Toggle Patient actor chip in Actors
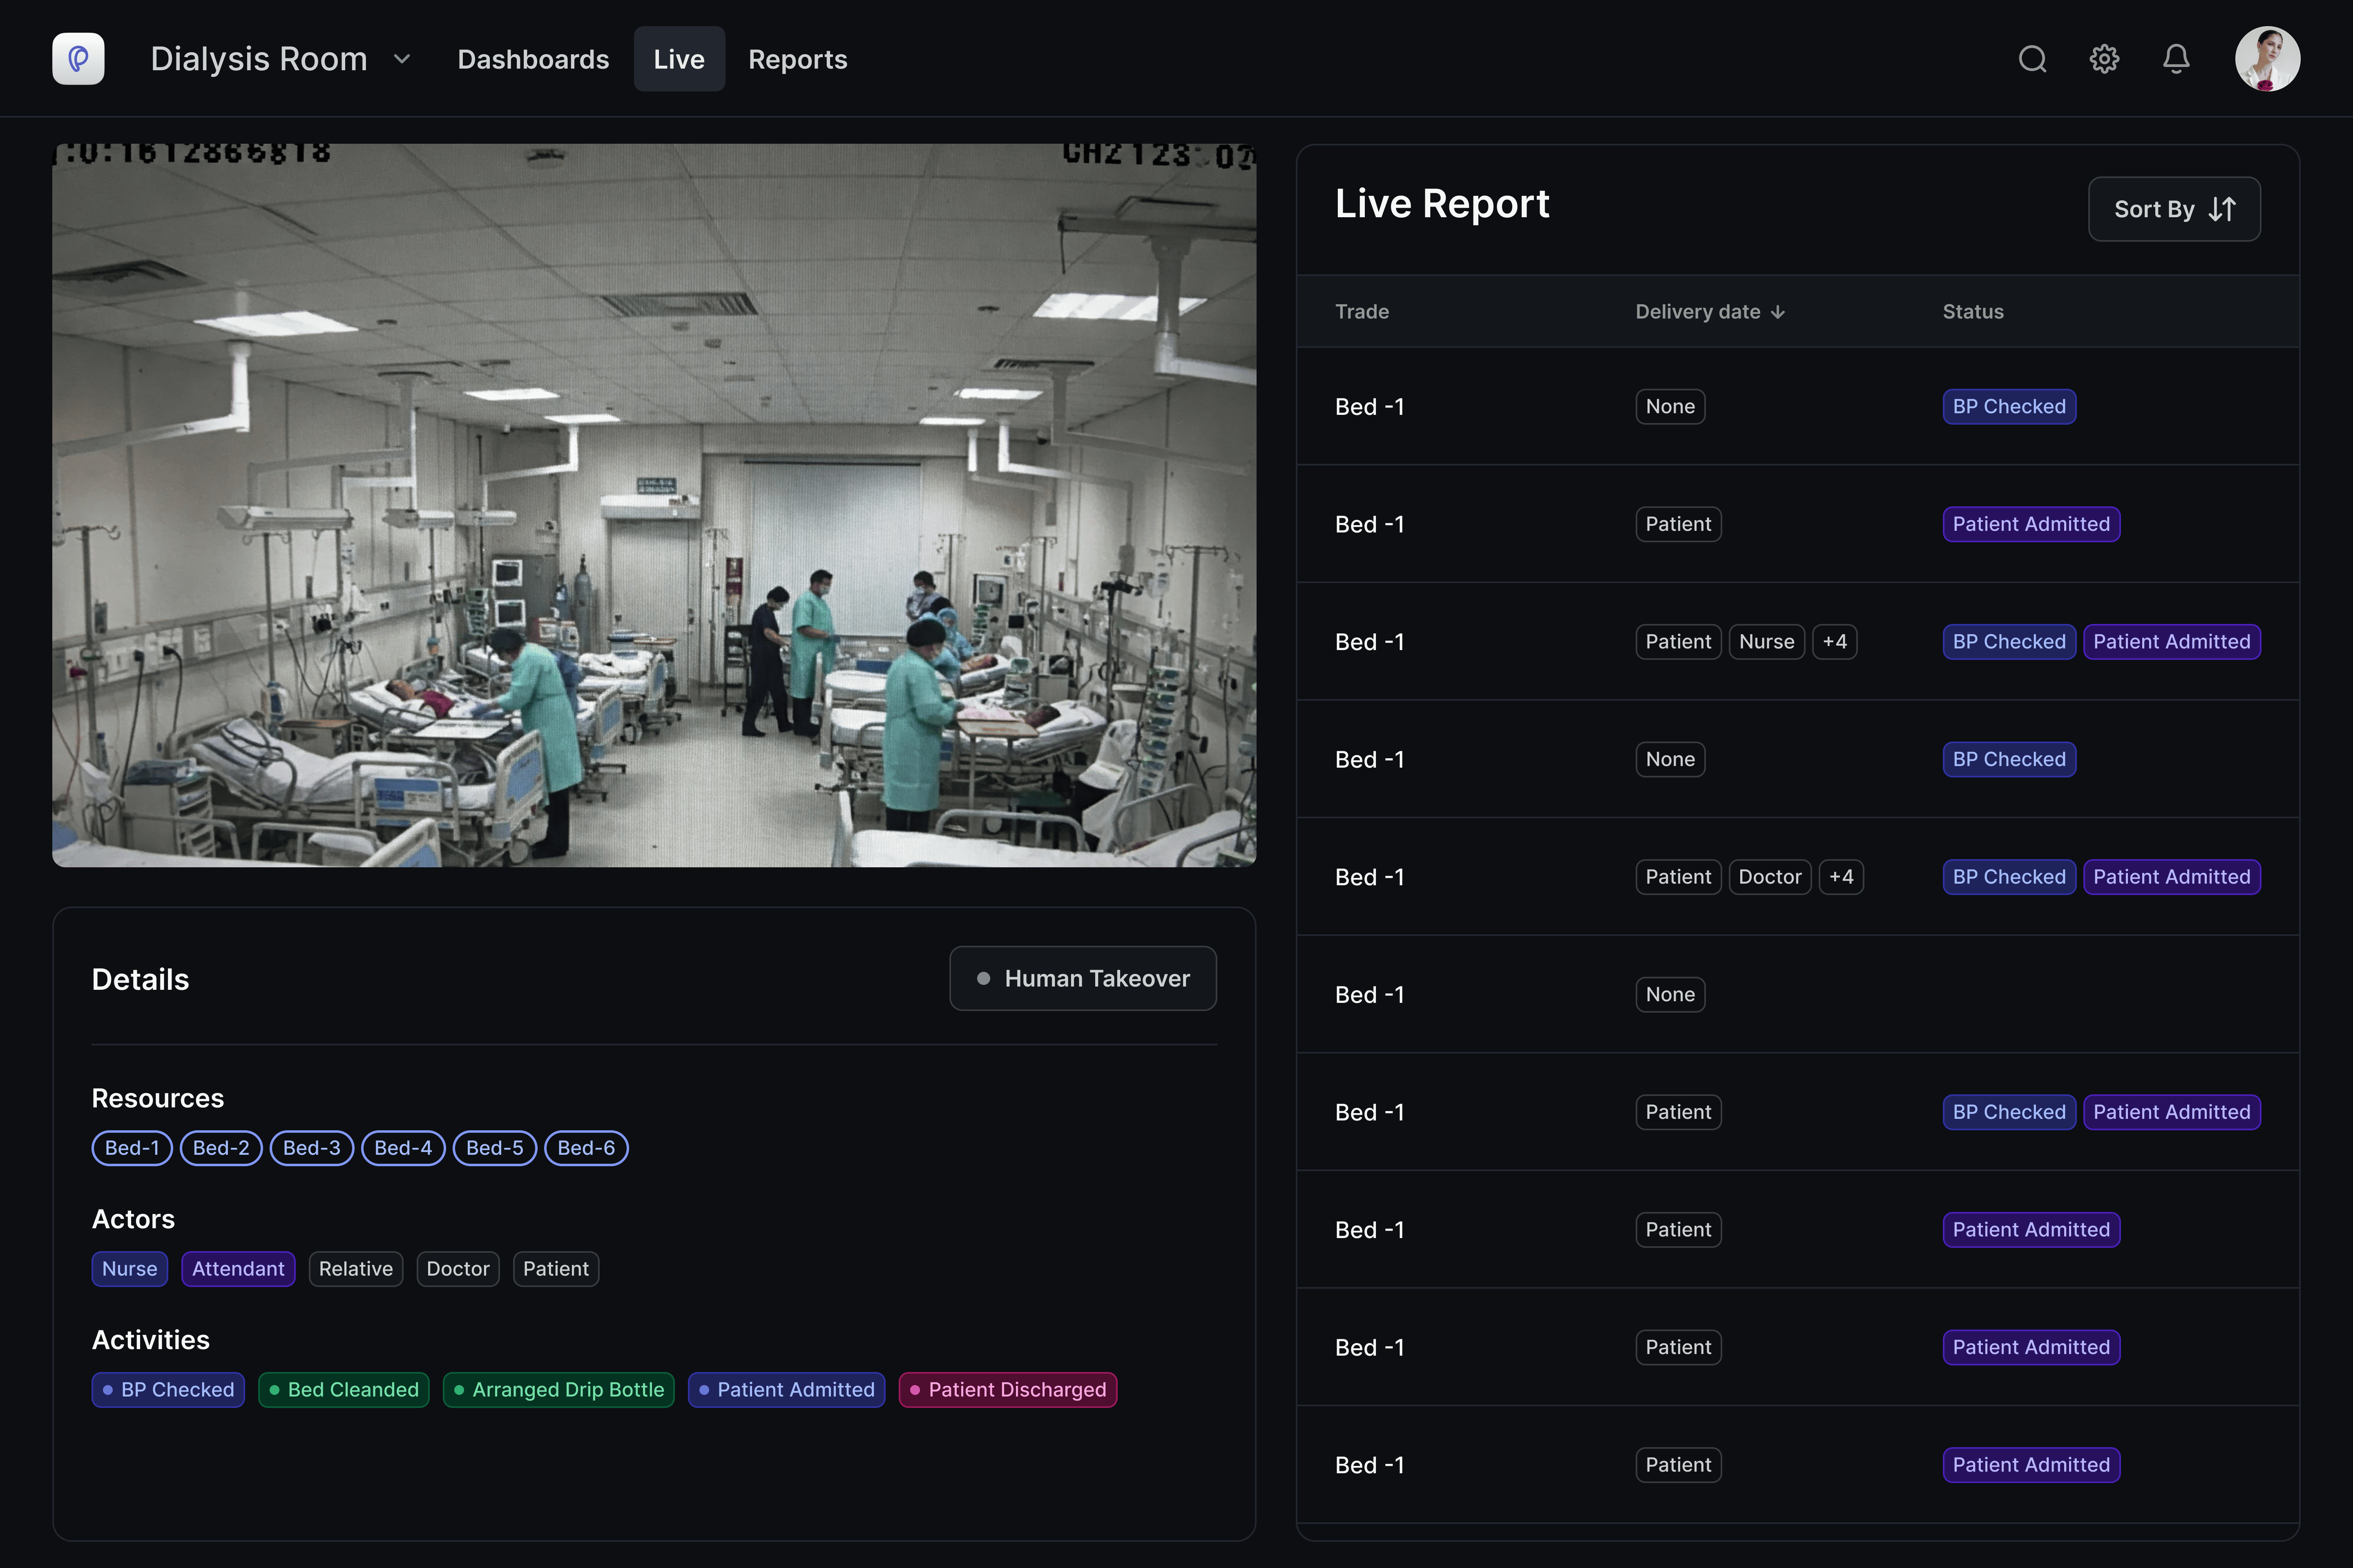The width and height of the screenshot is (2353, 1568). tap(556, 1269)
